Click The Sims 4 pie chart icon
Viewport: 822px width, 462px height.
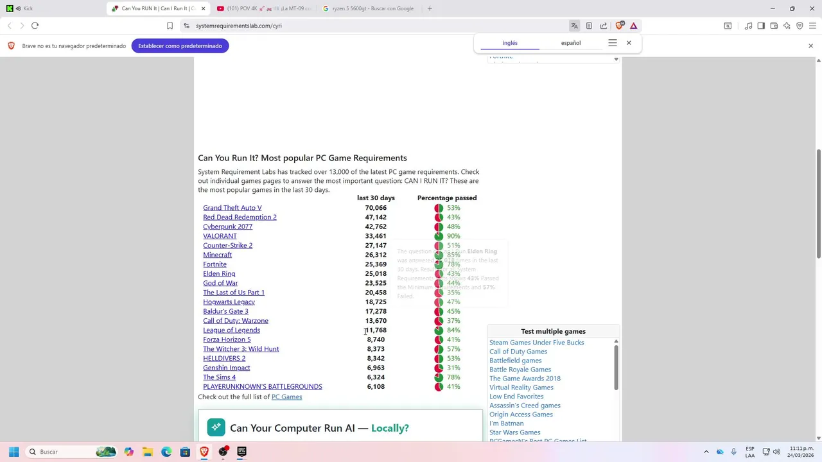(x=439, y=377)
